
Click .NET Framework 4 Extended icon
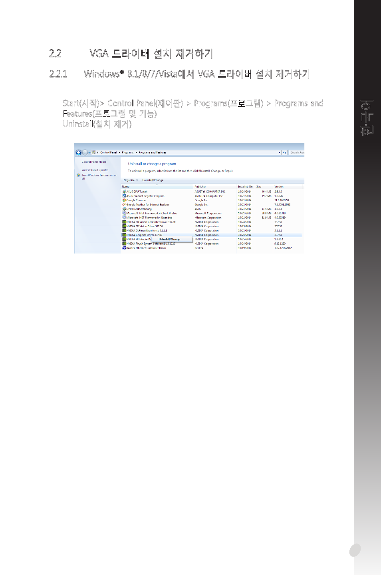124,218
